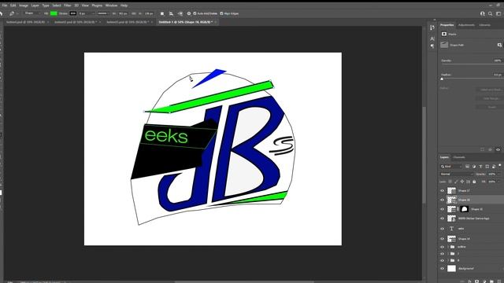Click the Shape Path thumbnail in Properties

tap(444, 45)
